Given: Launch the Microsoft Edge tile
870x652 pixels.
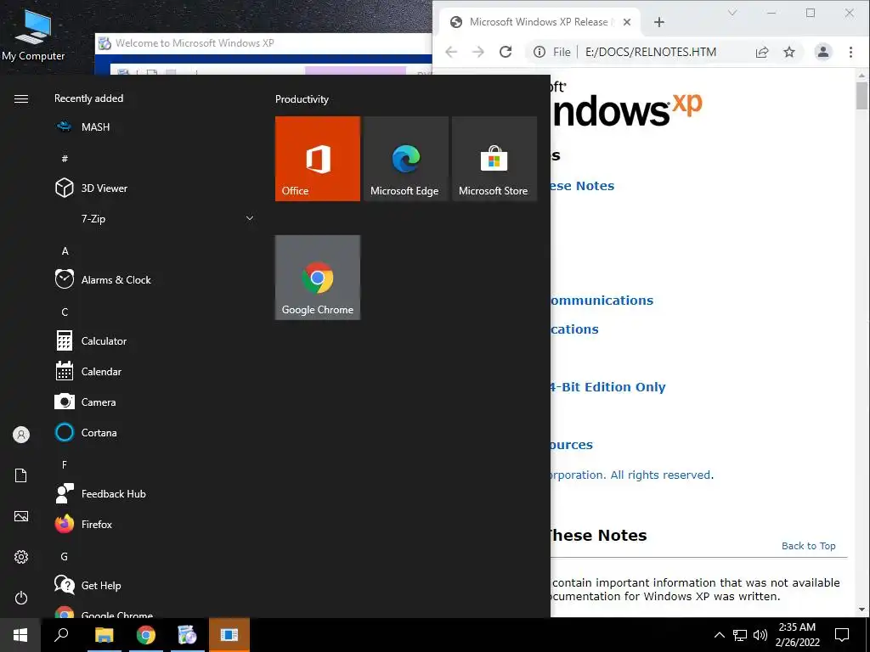Looking at the screenshot, I should (x=405, y=159).
